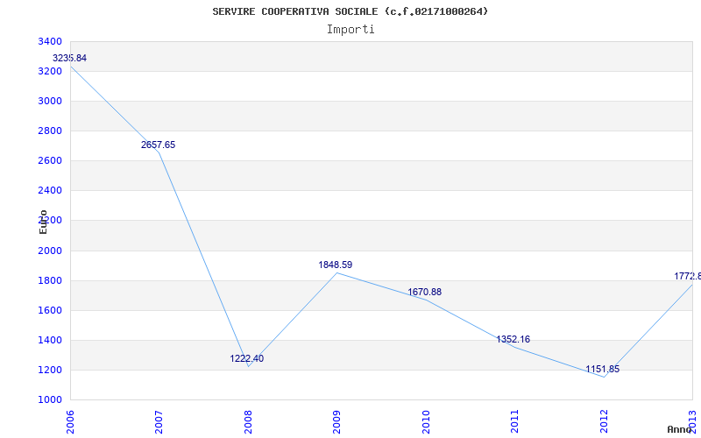Screen dimensions: 701x438
Task: Click the 2009 x-axis year label
Action: click(x=336, y=421)
